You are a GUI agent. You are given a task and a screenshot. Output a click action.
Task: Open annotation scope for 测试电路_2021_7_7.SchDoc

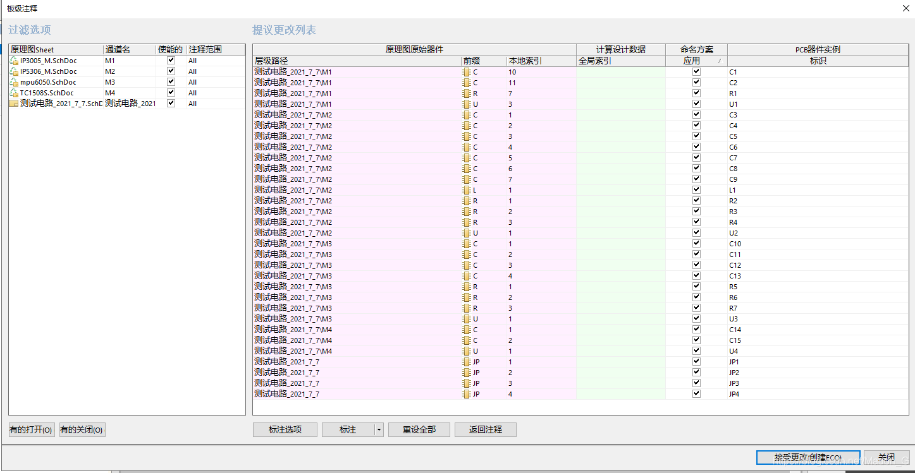[215, 104]
